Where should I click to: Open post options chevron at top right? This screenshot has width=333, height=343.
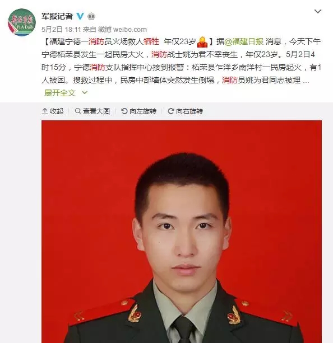318,11
